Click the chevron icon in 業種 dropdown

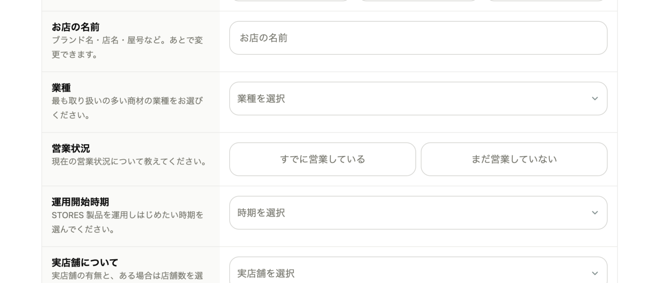[x=594, y=99]
